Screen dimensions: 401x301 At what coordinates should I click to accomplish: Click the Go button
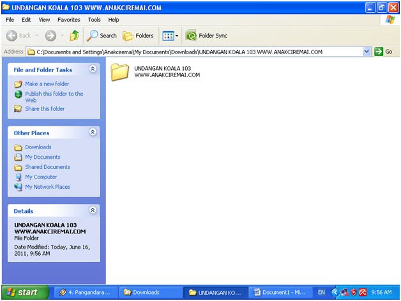click(383, 52)
